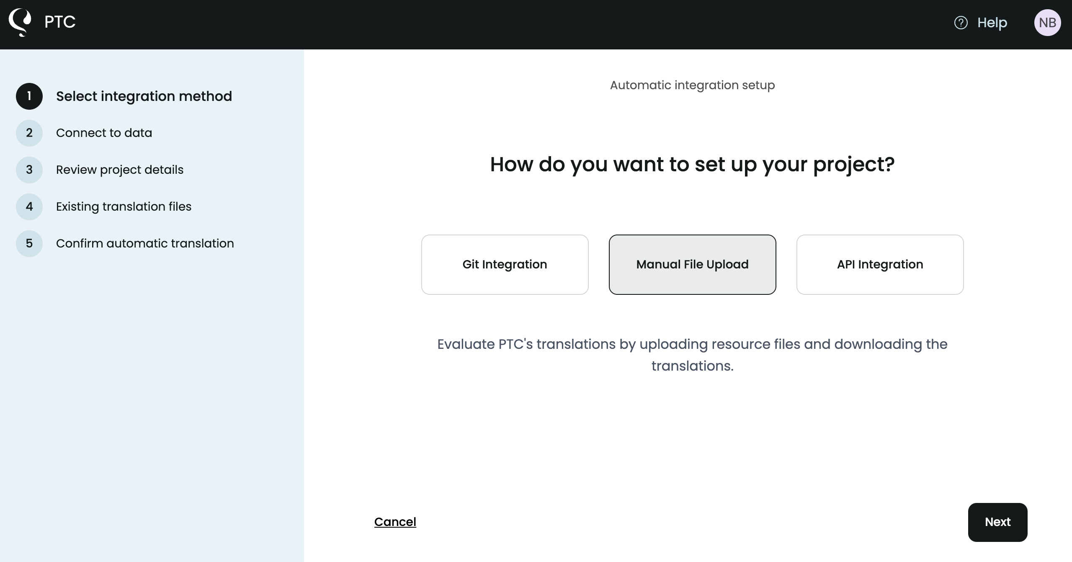Click the step 1 circle icon
The image size is (1072, 562).
29,96
